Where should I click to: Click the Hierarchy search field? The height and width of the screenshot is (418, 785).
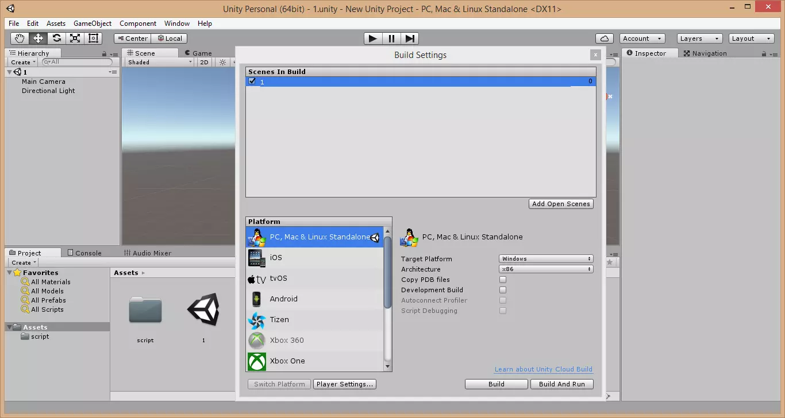coord(77,62)
